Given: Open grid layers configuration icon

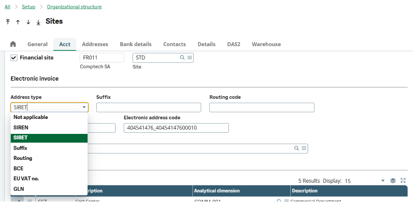Looking at the screenshot, I should pyautogui.click(x=393, y=180).
